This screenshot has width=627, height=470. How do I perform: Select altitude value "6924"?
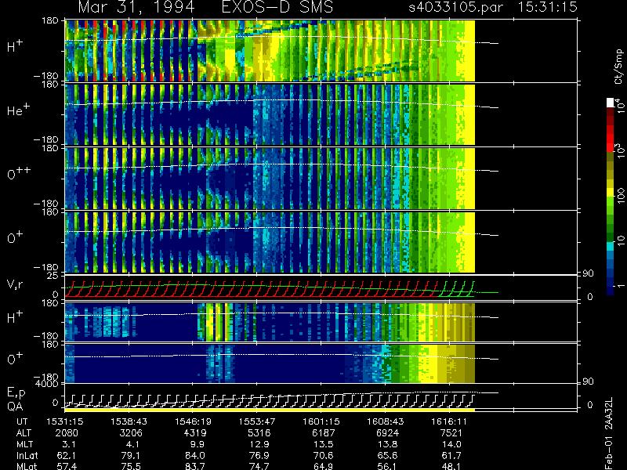point(387,433)
